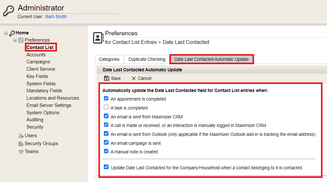Open the Categories tab
The height and width of the screenshot is (182, 327).
(x=109, y=59)
